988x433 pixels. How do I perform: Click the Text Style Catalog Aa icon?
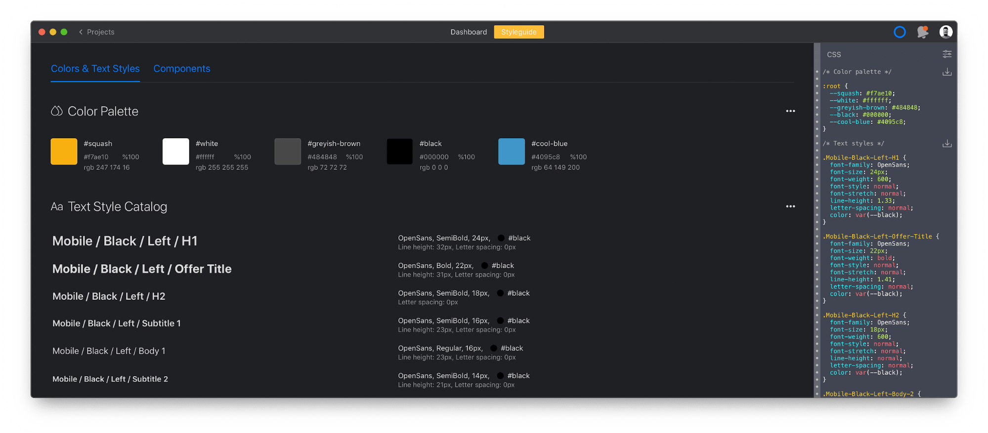point(57,207)
